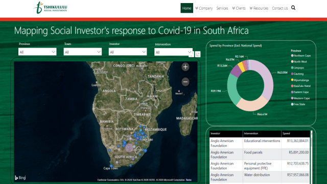Image resolution: width=327 pixels, height=184 pixels.
Task: Go to the Contact Us link
Action: tap(279, 8)
